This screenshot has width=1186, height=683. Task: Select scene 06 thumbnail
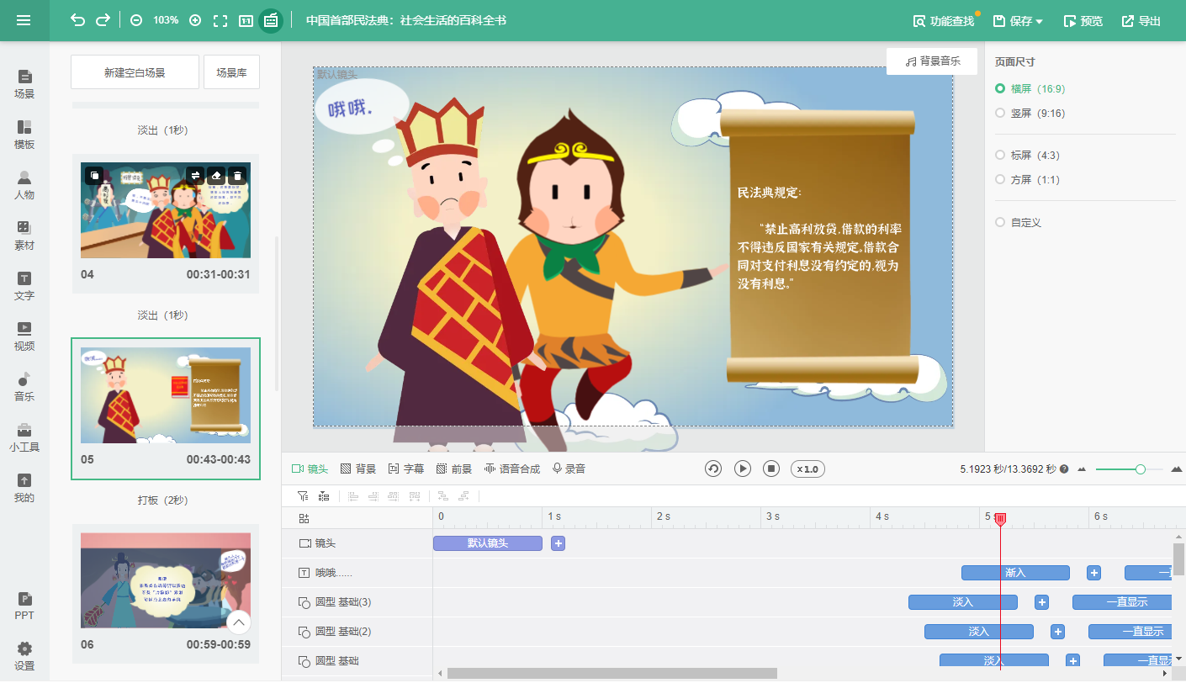point(166,580)
